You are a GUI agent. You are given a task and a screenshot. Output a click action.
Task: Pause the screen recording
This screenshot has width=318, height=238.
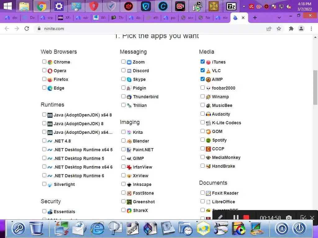pos(236,218)
